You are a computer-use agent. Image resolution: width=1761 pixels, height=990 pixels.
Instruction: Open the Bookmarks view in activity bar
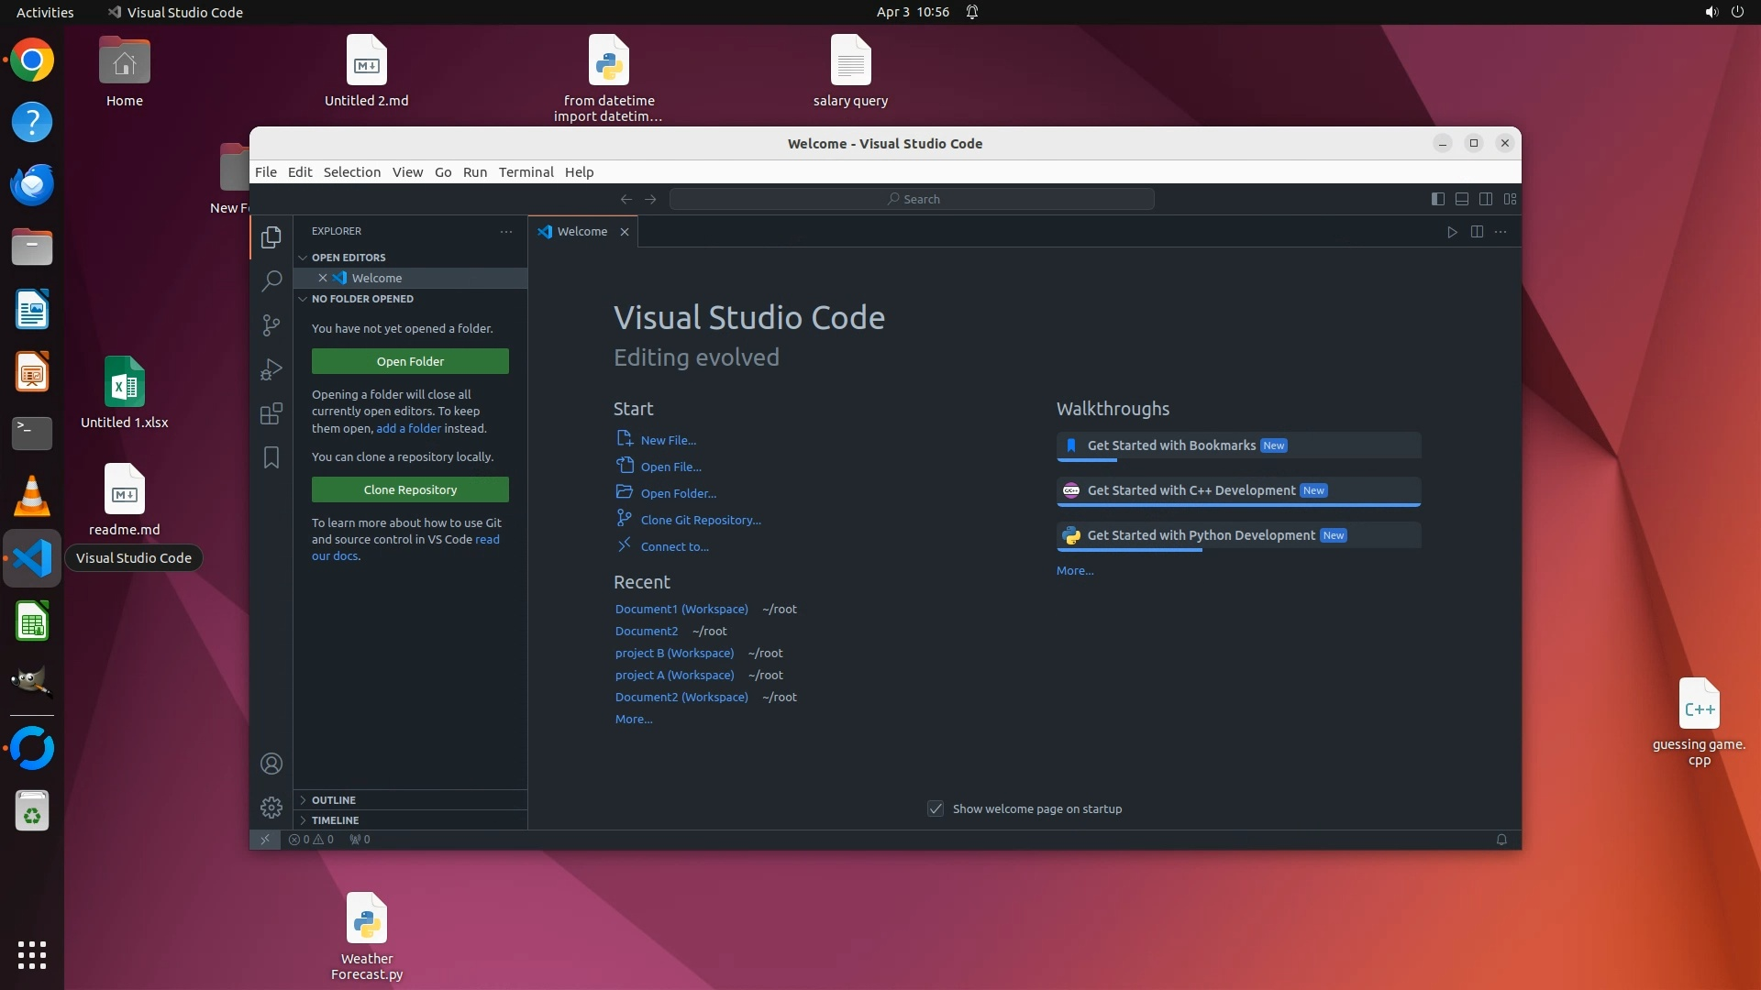(271, 457)
